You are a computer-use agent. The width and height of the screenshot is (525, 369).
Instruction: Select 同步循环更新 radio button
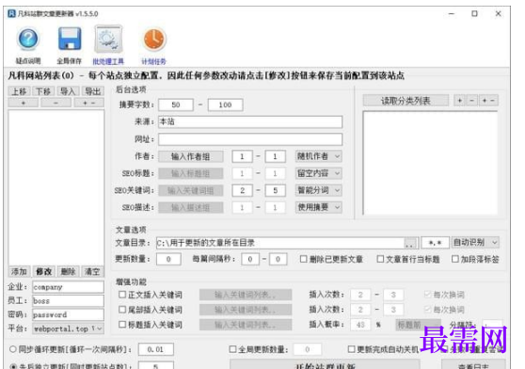(13, 349)
